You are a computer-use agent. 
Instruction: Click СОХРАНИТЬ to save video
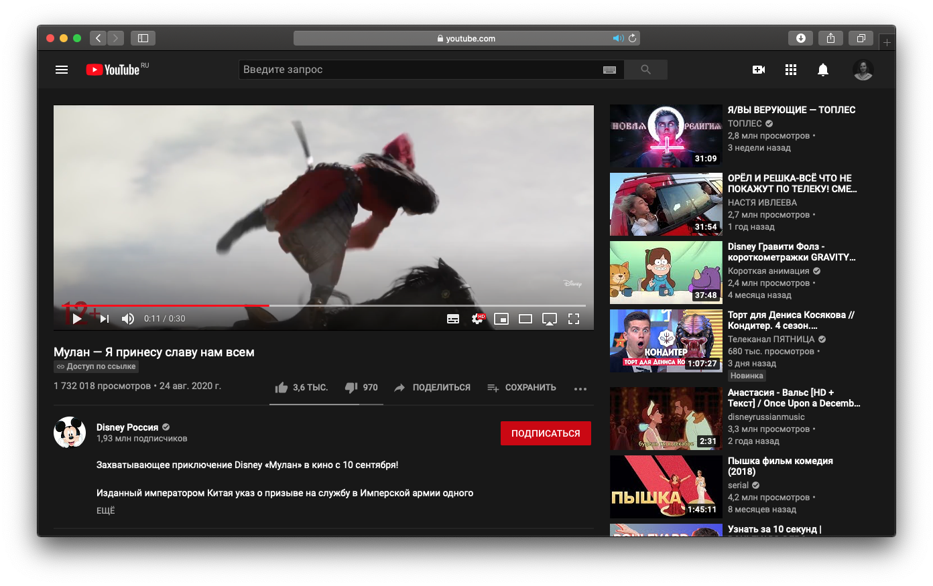(x=521, y=388)
